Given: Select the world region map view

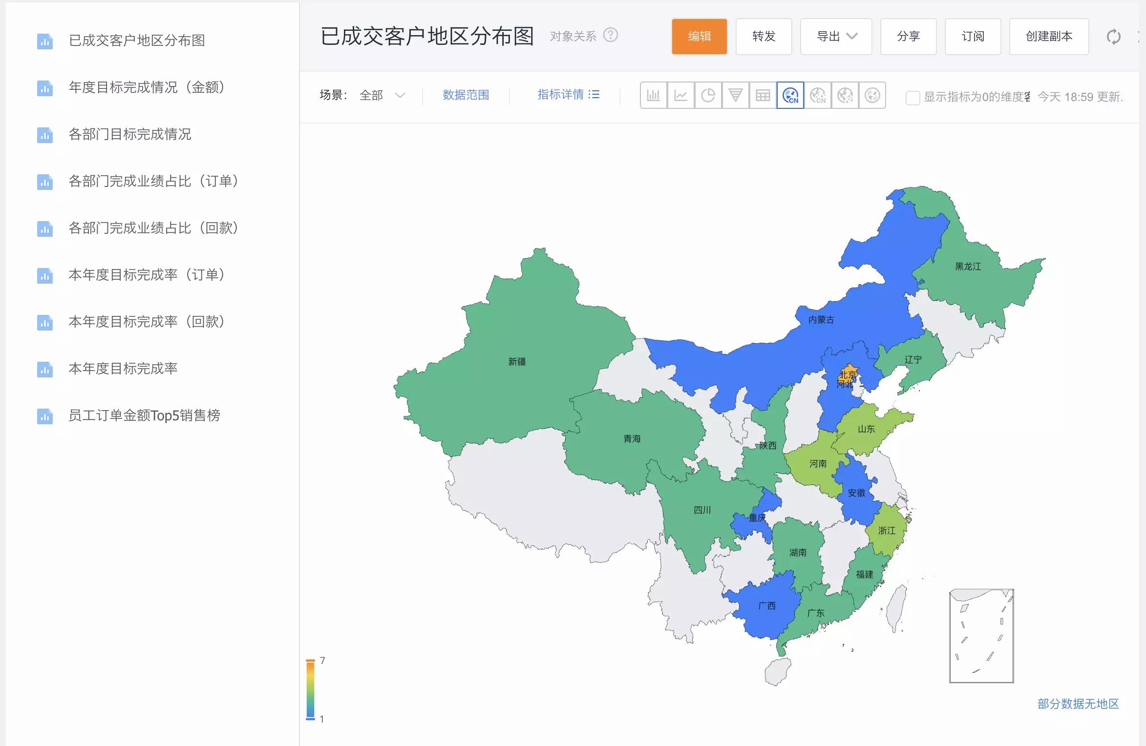Looking at the screenshot, I should point(872,95).
